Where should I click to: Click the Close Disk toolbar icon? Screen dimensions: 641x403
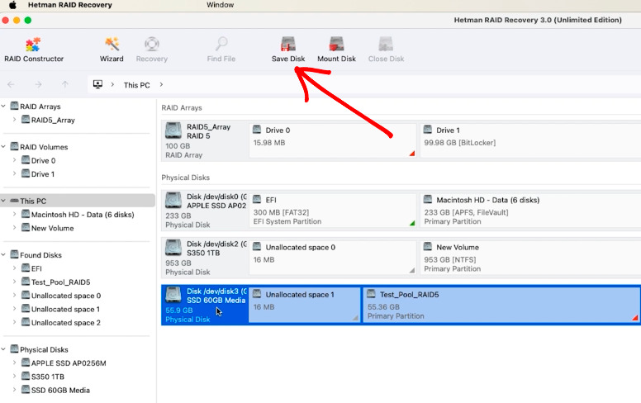386,50
